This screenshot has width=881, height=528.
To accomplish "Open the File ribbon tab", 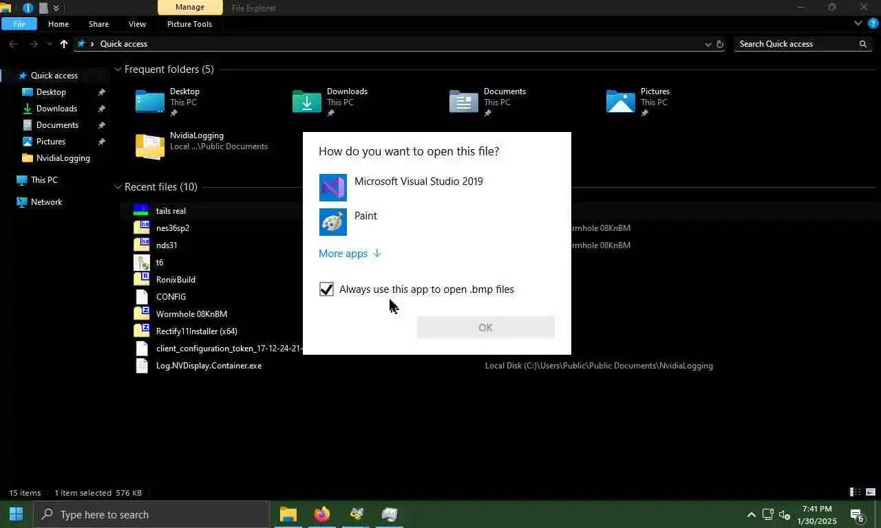I will tap(19, 24).
